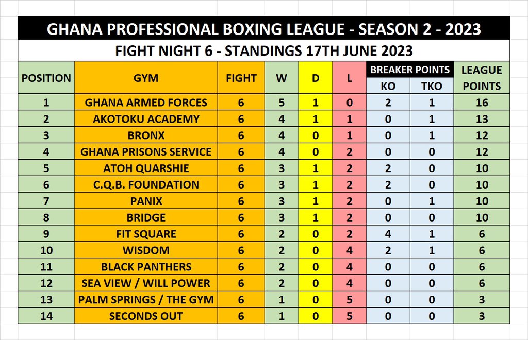Select the KO sub-header cell

coord(388,86)
